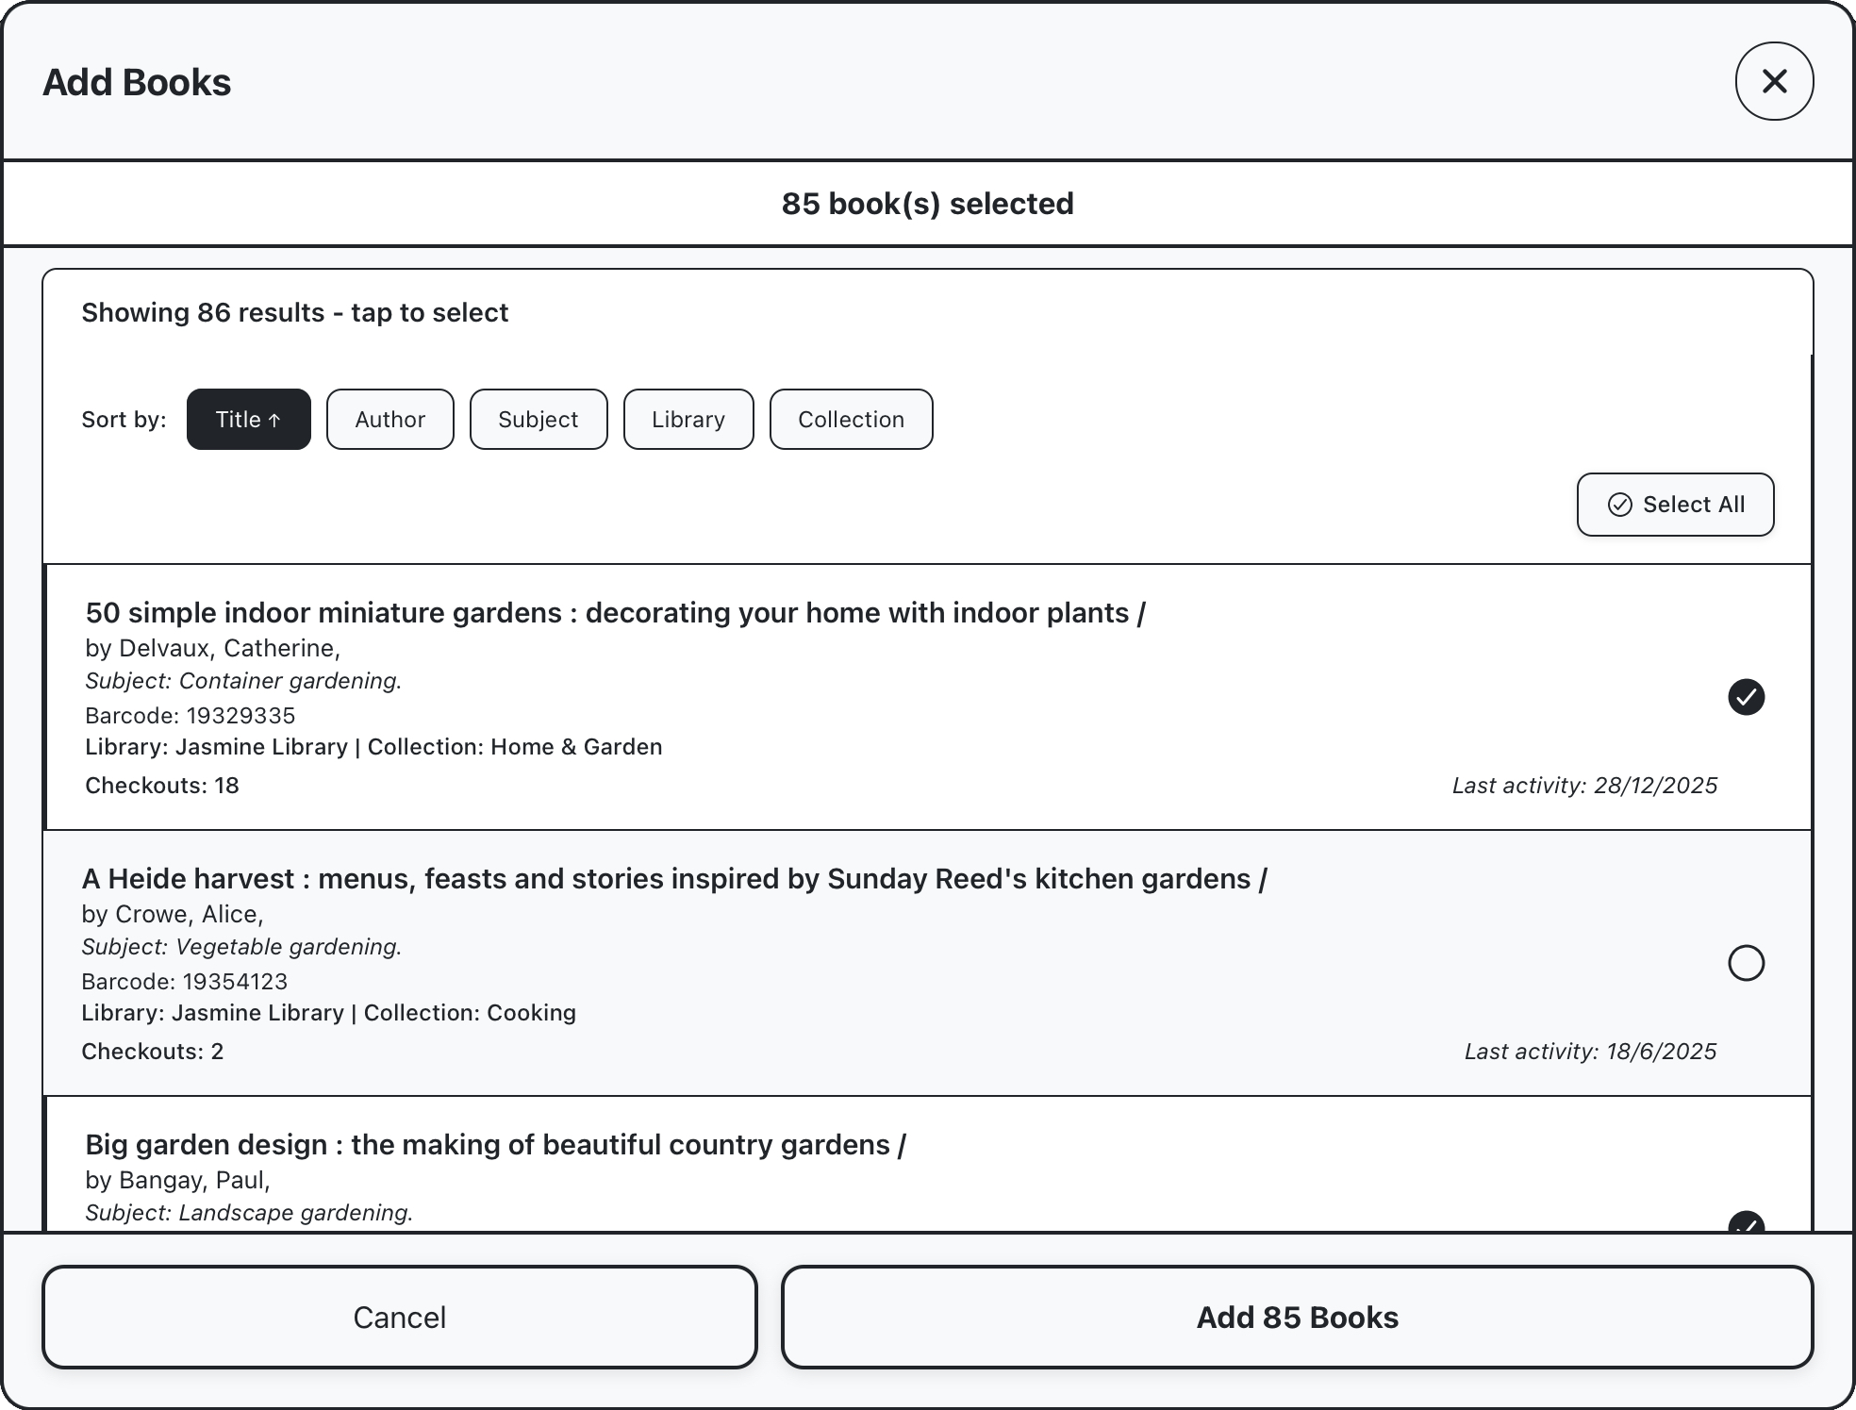Viewport: 1856px width, 1410px height.
Task: Sort results by Library
Action: point(688,420)
